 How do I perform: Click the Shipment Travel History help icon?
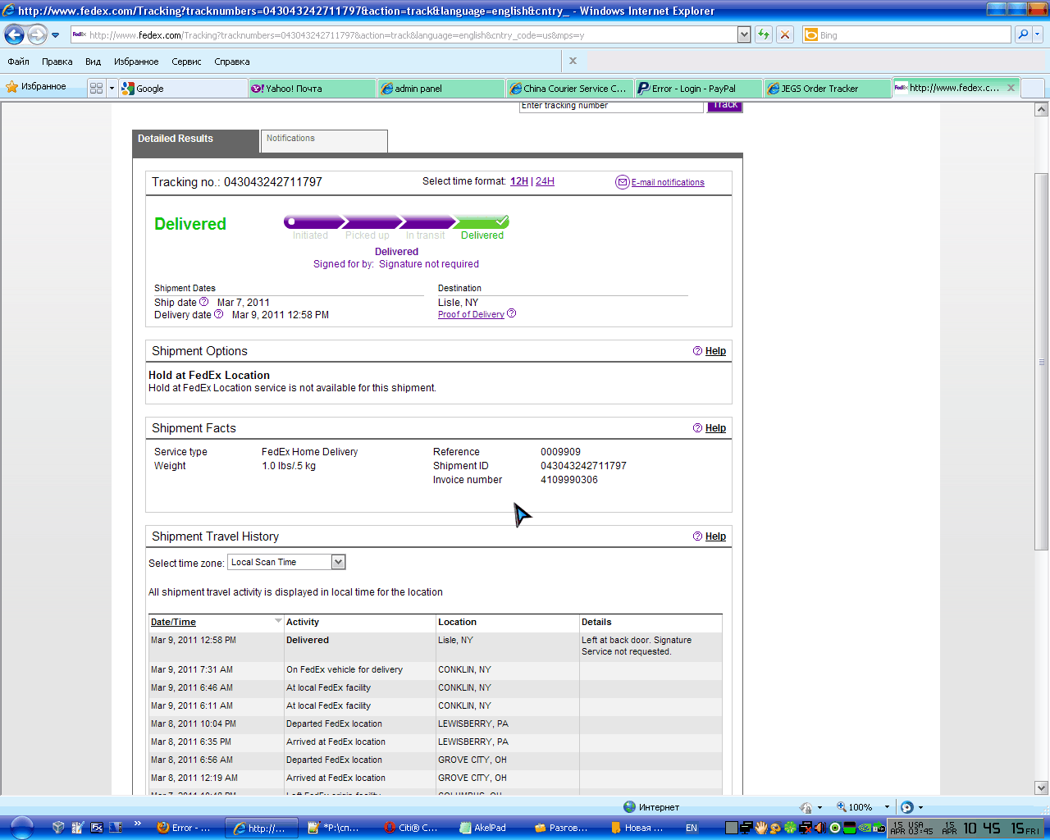(697, 536)
